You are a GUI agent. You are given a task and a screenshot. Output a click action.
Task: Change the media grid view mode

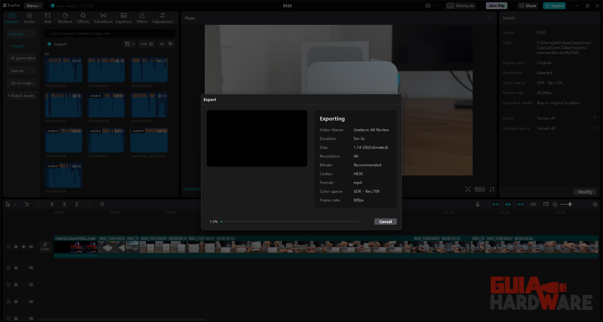pyautogui.click(x=130, y=44)
